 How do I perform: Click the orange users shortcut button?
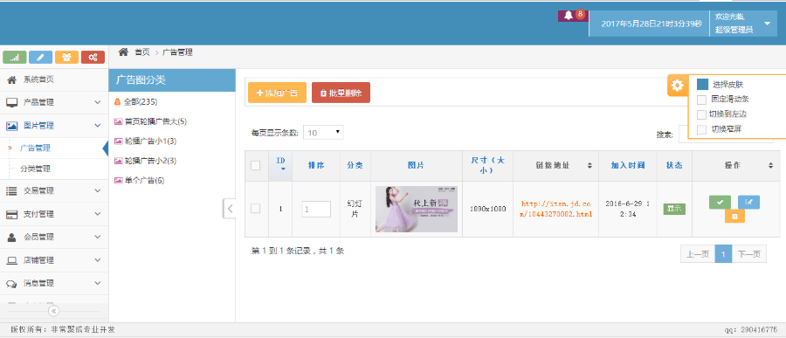coord(66,57)
